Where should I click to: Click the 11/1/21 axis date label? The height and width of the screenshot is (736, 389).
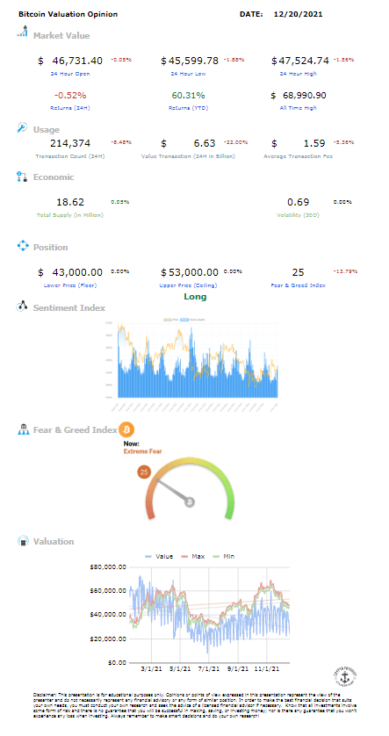click(267, 669)
